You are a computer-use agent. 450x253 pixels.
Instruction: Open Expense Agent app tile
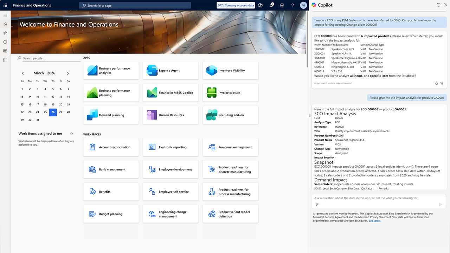(x=171, y=71)
